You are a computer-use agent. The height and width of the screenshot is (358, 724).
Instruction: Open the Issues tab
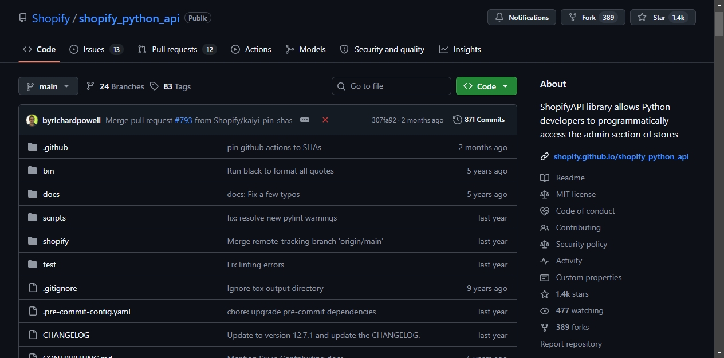[96, 49]
